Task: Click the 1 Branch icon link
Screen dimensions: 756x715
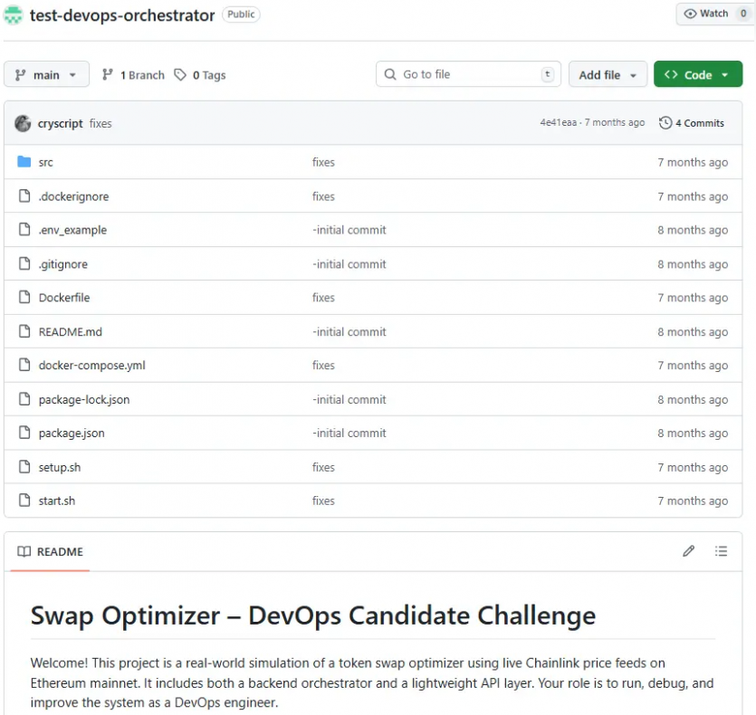Action: click(x=108, y=75)
